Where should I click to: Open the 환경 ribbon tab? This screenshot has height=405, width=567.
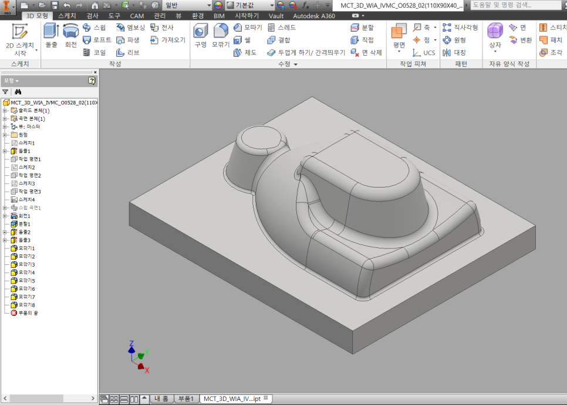pyautogui.click(x=197, y=16)
